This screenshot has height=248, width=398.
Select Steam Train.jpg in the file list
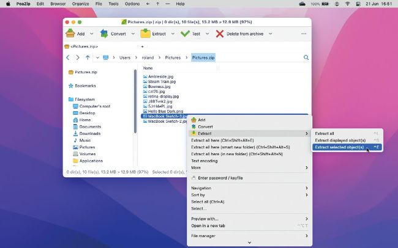click(x=163, y=82)
